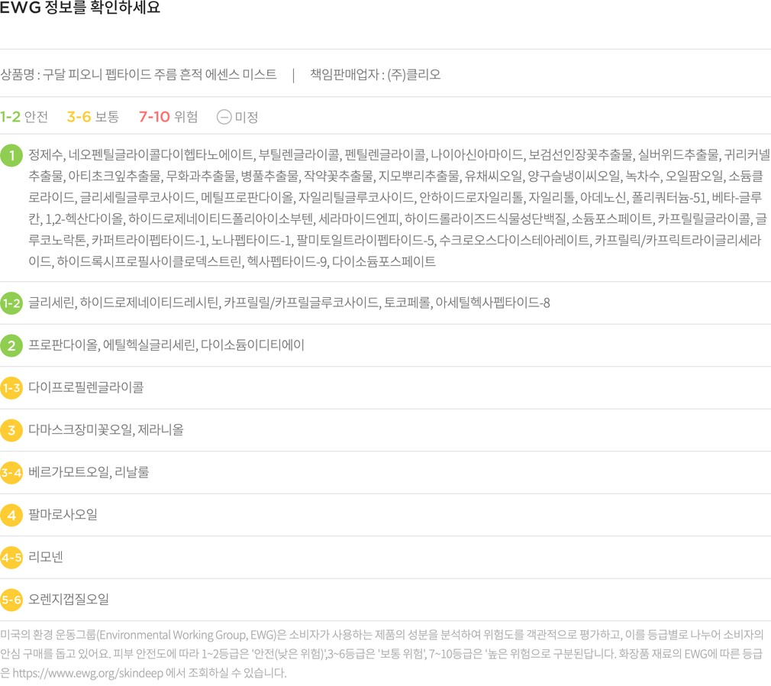Click the 7-10 위험 legend label
771x686 pixels.
click(168, 117)
